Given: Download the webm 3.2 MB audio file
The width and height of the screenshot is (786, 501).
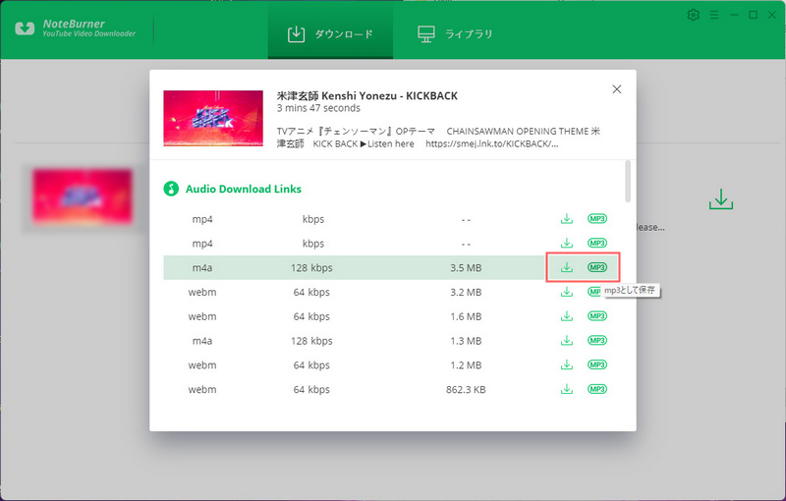Looking at the screenshot, I should pos(567,292).
